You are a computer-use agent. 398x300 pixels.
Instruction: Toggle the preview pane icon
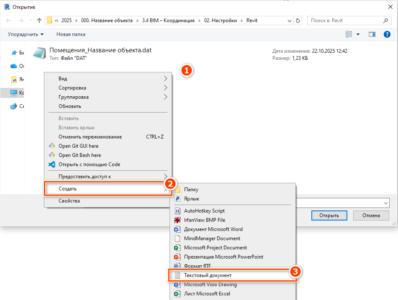pos(372,34)
